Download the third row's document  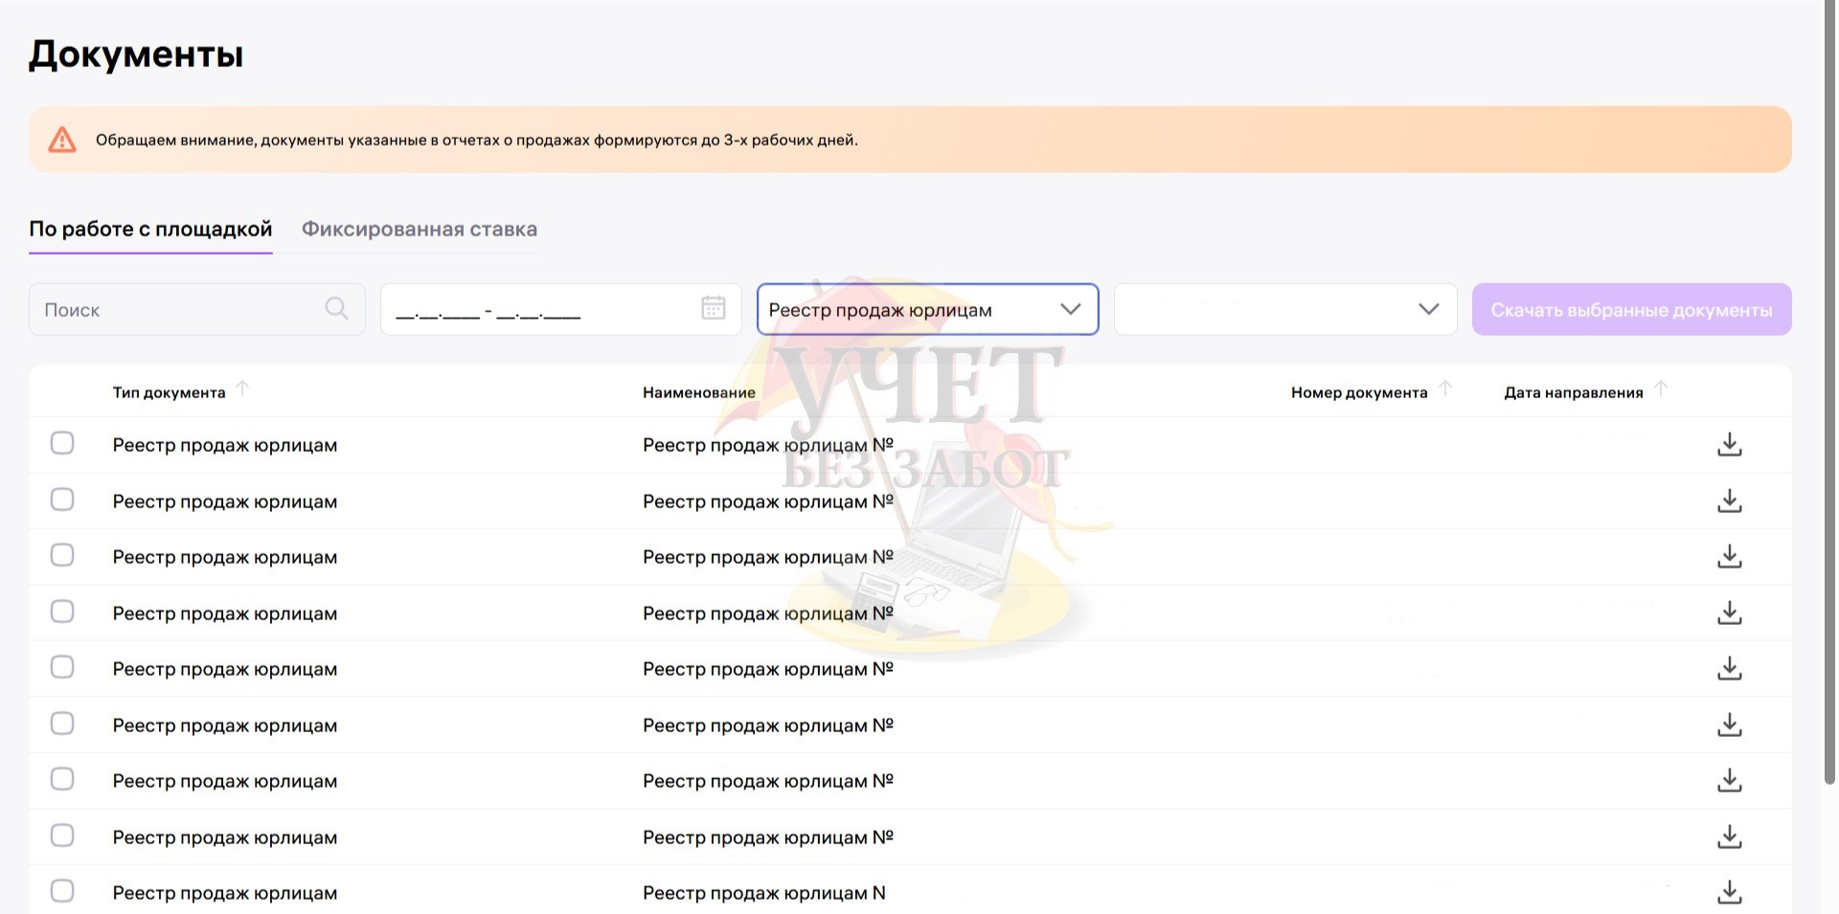tap(1729, 556)
